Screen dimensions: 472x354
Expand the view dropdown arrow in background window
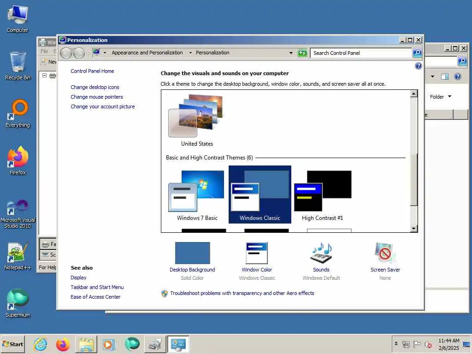tap(432, 77)
